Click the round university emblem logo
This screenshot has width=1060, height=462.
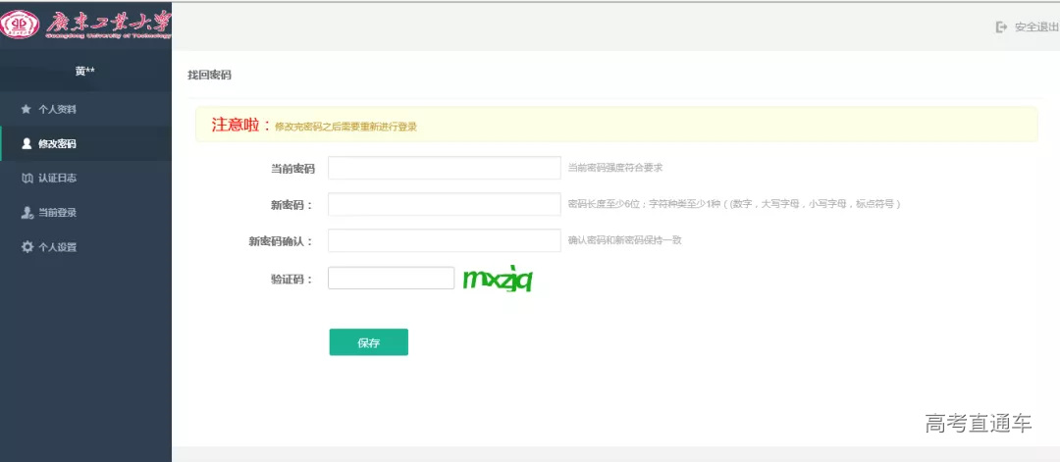(x=20, y=25)
